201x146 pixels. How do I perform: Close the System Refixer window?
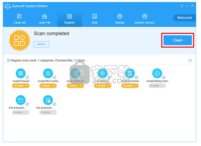click(192, 6)
